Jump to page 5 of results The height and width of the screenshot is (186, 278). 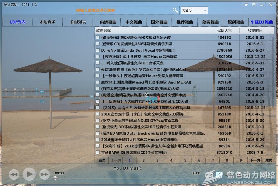tap(185, 160)
